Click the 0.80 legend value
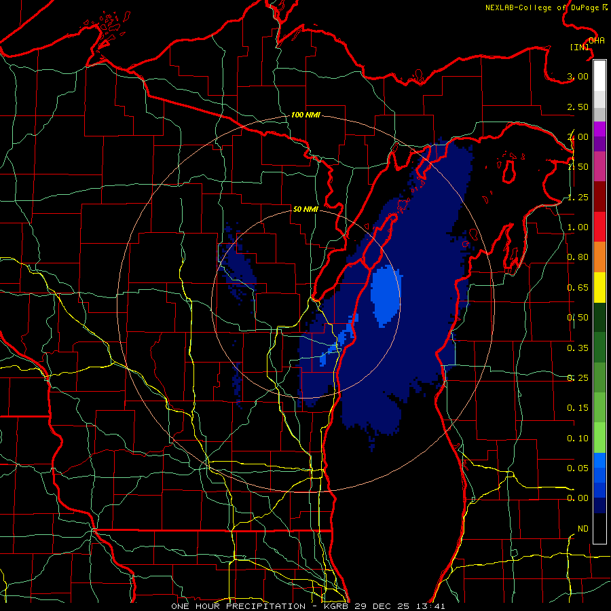611x611 pixels. [x=578, y=257]
